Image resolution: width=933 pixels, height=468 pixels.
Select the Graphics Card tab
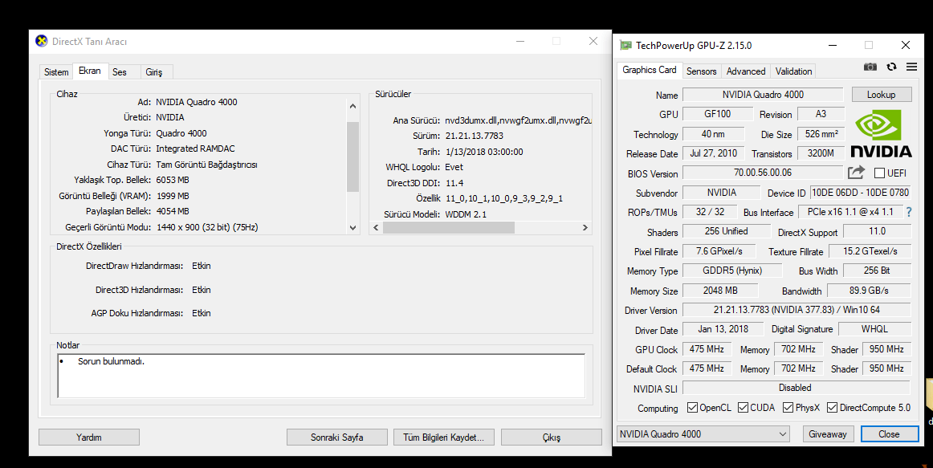(650, 70)
